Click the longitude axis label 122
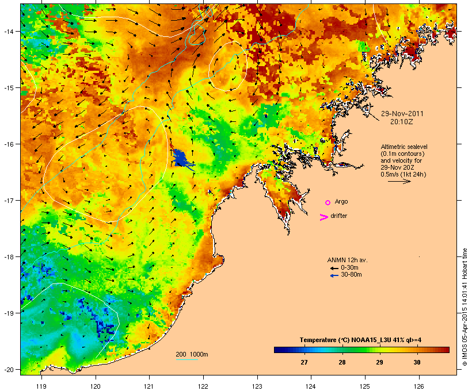The width and height of the screenshot is (472, 391). 203,386
